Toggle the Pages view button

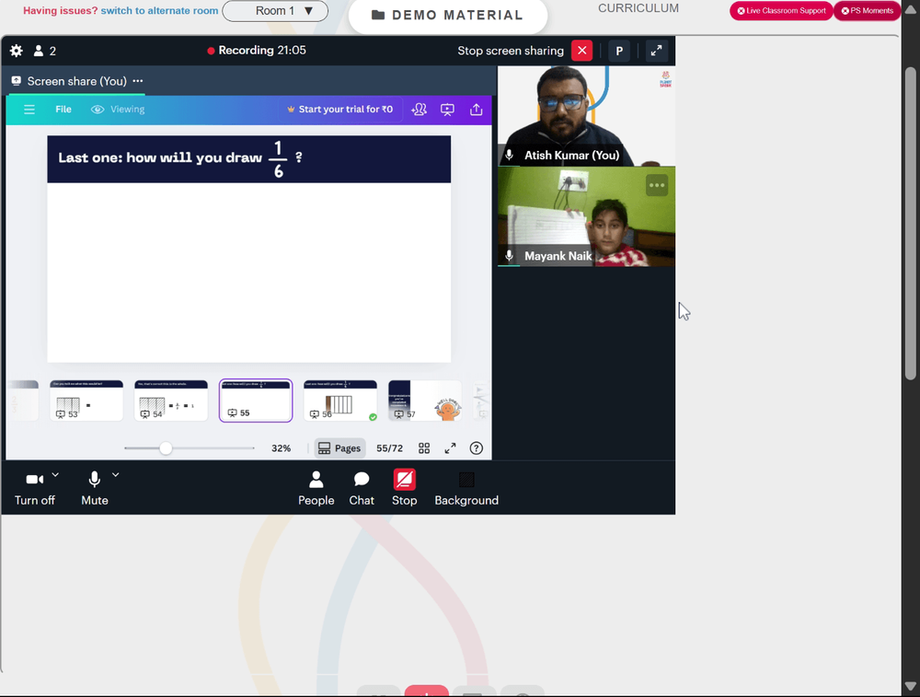pos(340,448)
